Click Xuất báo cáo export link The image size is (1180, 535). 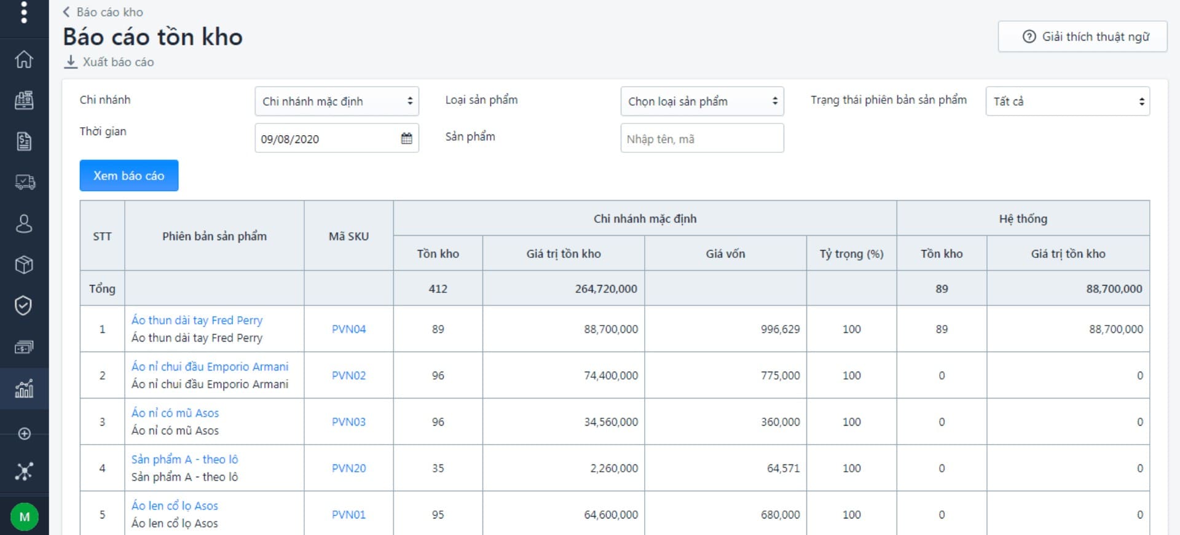point(118,62)
